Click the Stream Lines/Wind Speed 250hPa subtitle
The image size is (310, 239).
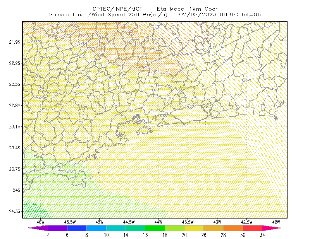coord(155,15)
